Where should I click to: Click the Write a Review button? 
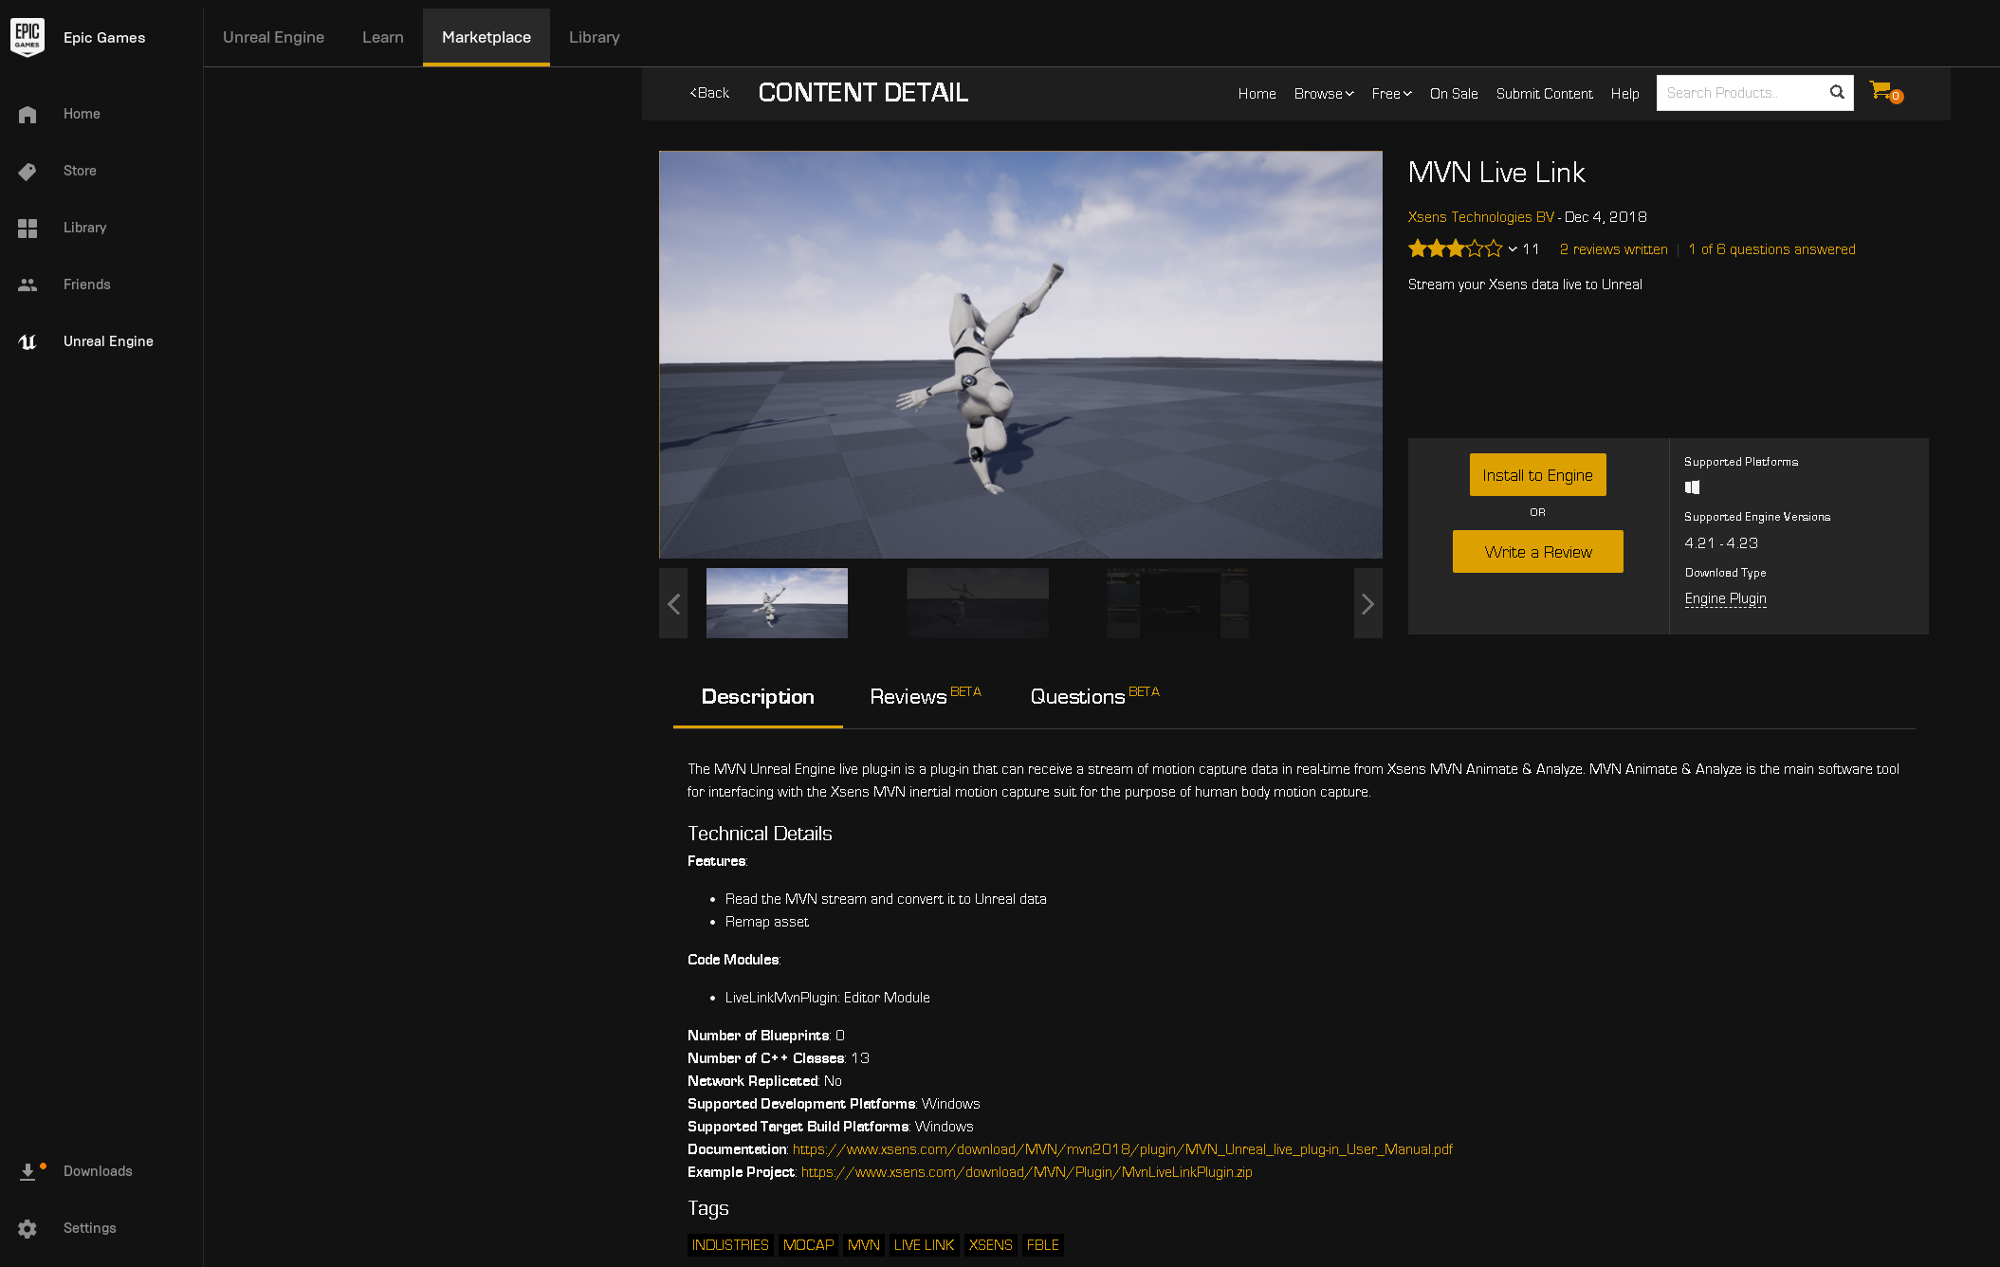pyautogui.click(x=1537, y=551)
